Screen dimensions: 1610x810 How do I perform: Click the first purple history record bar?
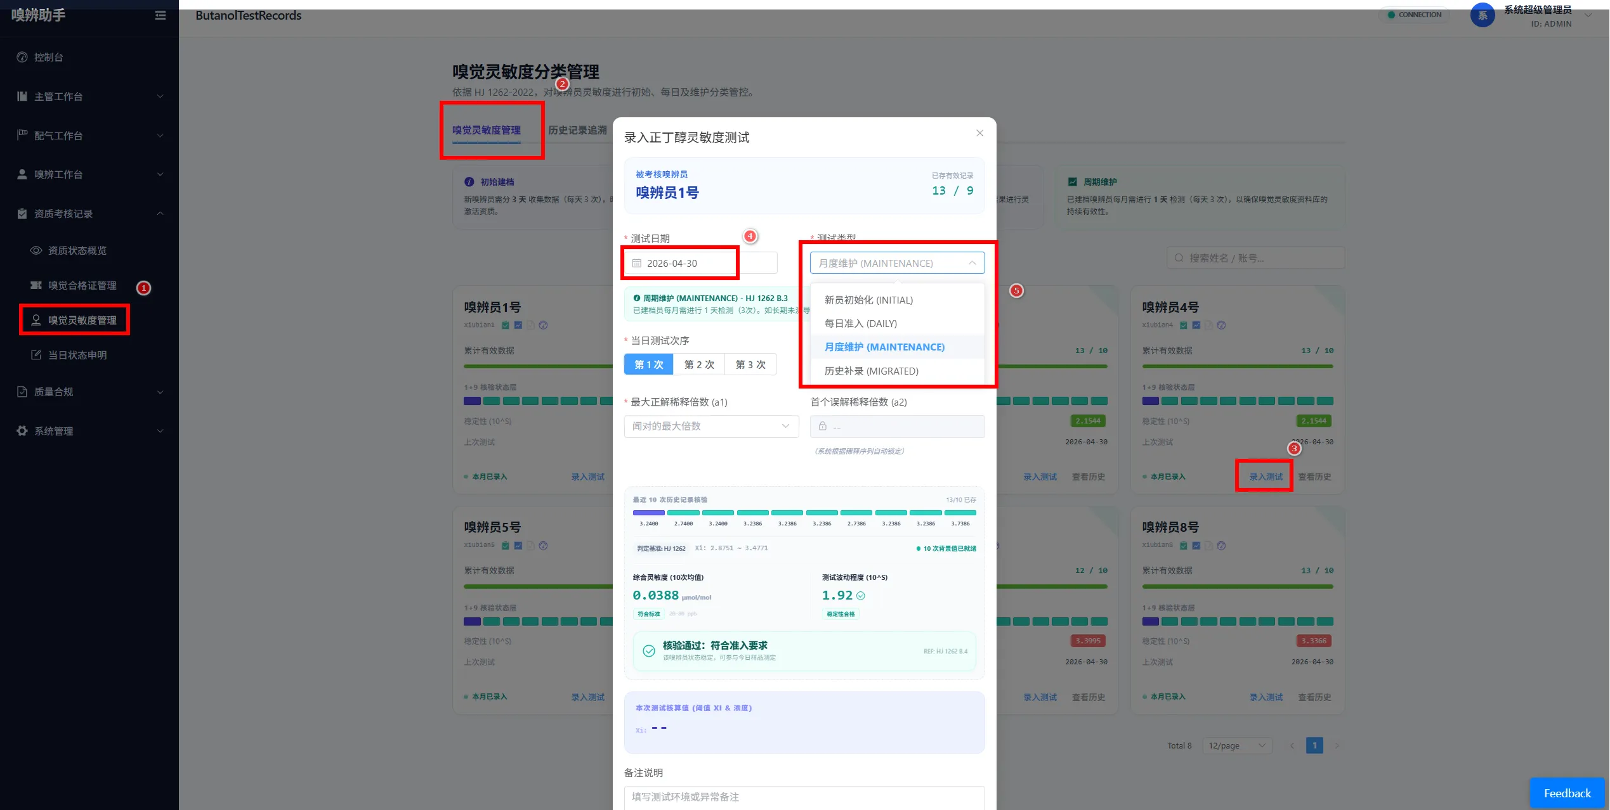648,512
